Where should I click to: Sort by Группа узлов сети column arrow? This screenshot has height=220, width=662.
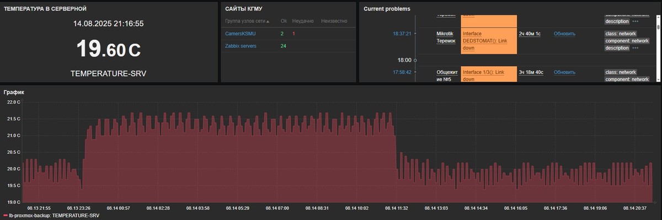tap(268, 22)
